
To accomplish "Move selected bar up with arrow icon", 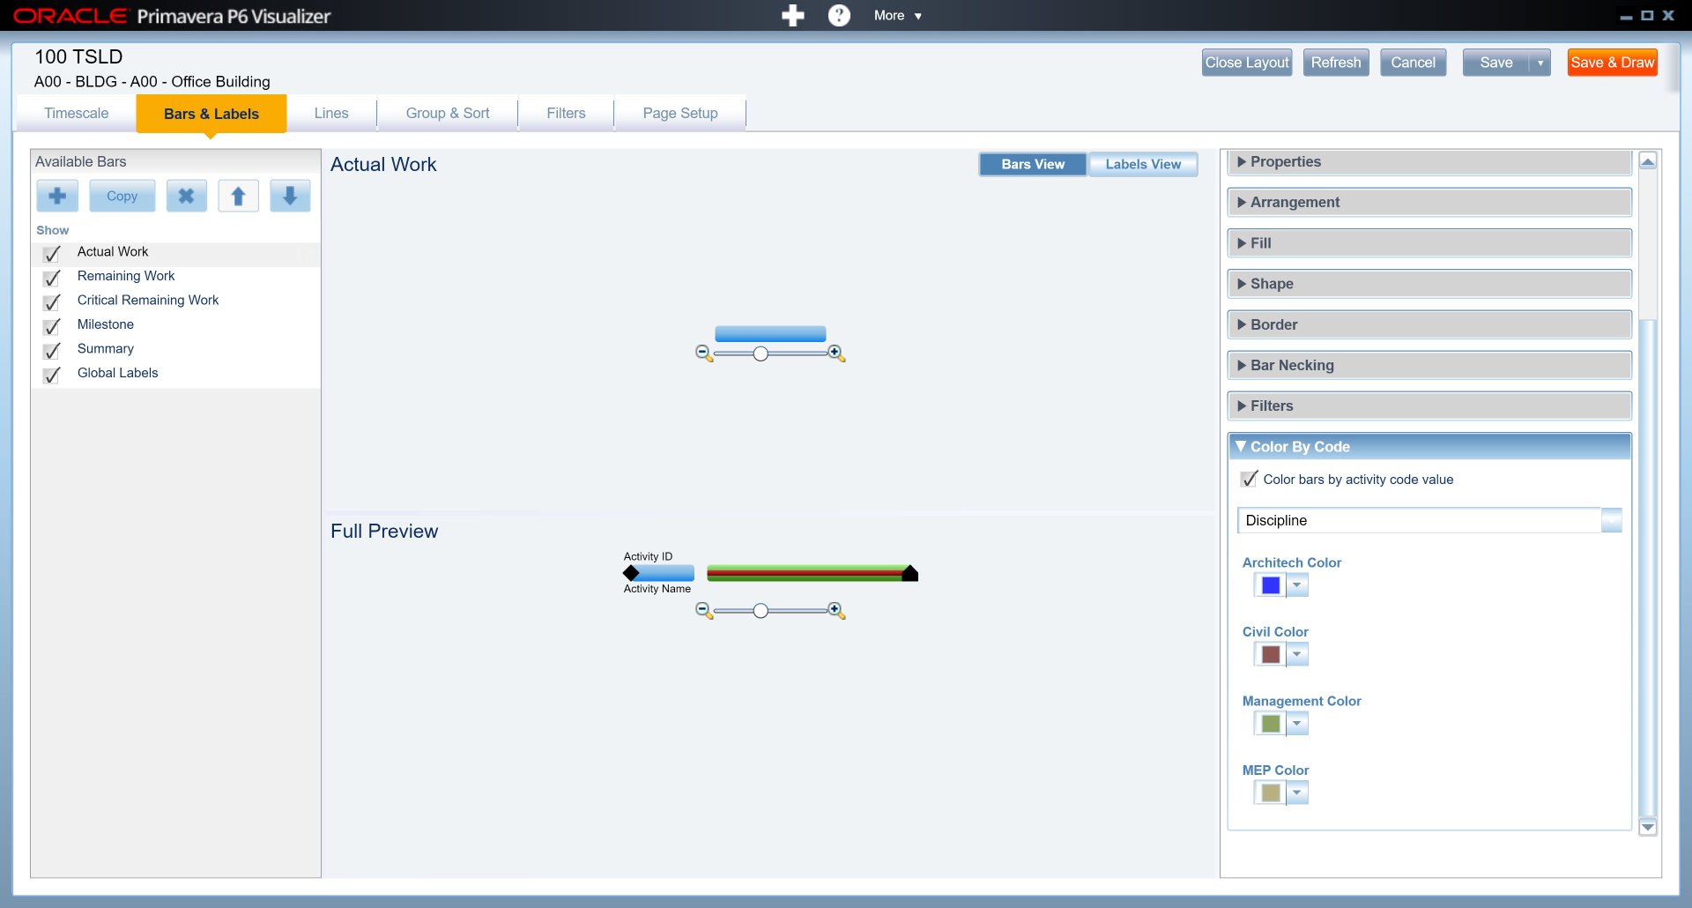I will 238,196.
